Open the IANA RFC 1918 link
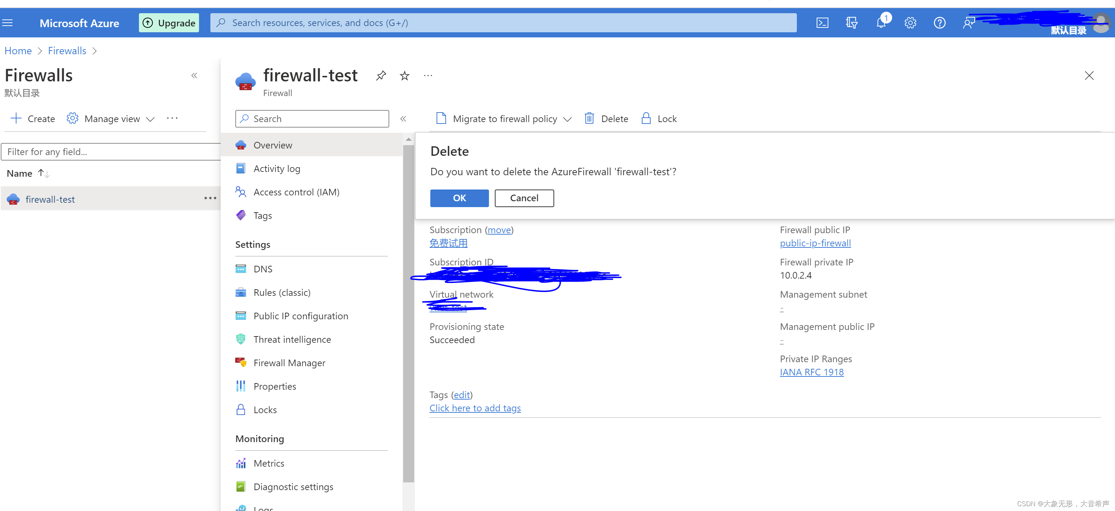The height and width of the screenshot is (511, 1115). click(812, 372)
